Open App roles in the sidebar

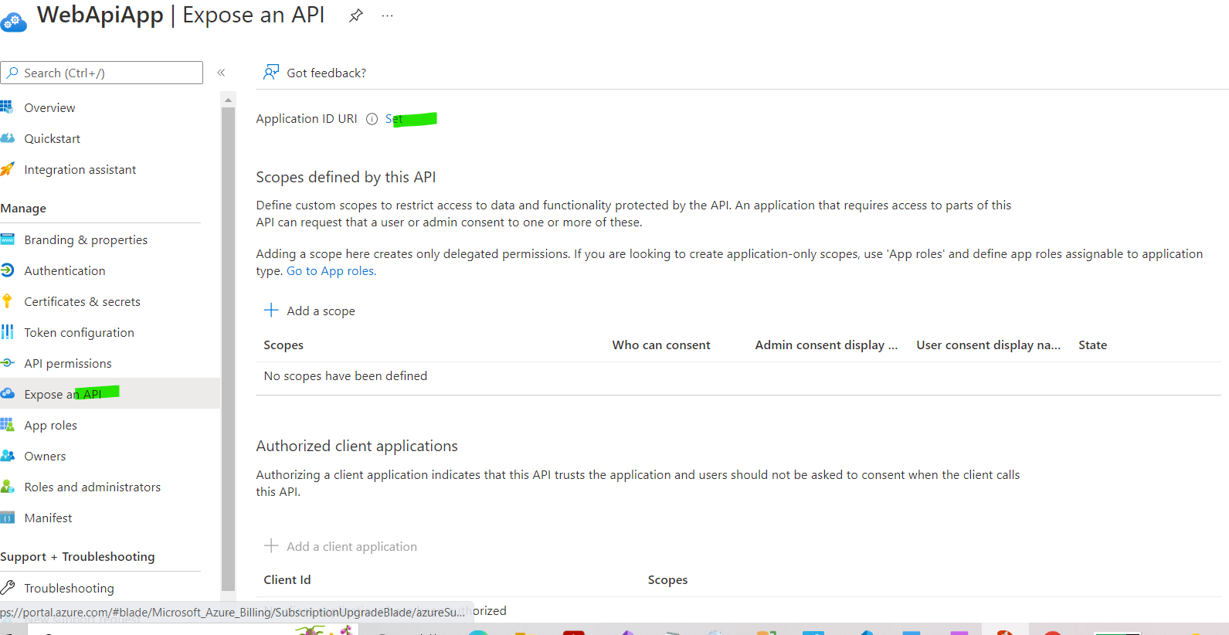click(x=50, y=426)
